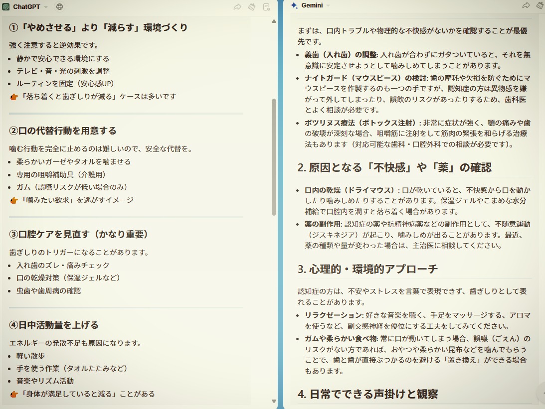Click bullet 入れ歯のズレ・痛みチェック

tap(63, 266)
